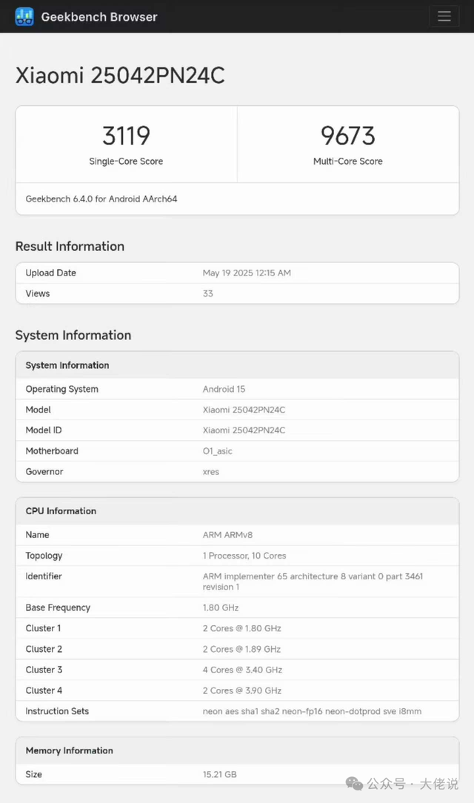
Task: Click the 9673 multi-core score
Action: coord(347,136)
